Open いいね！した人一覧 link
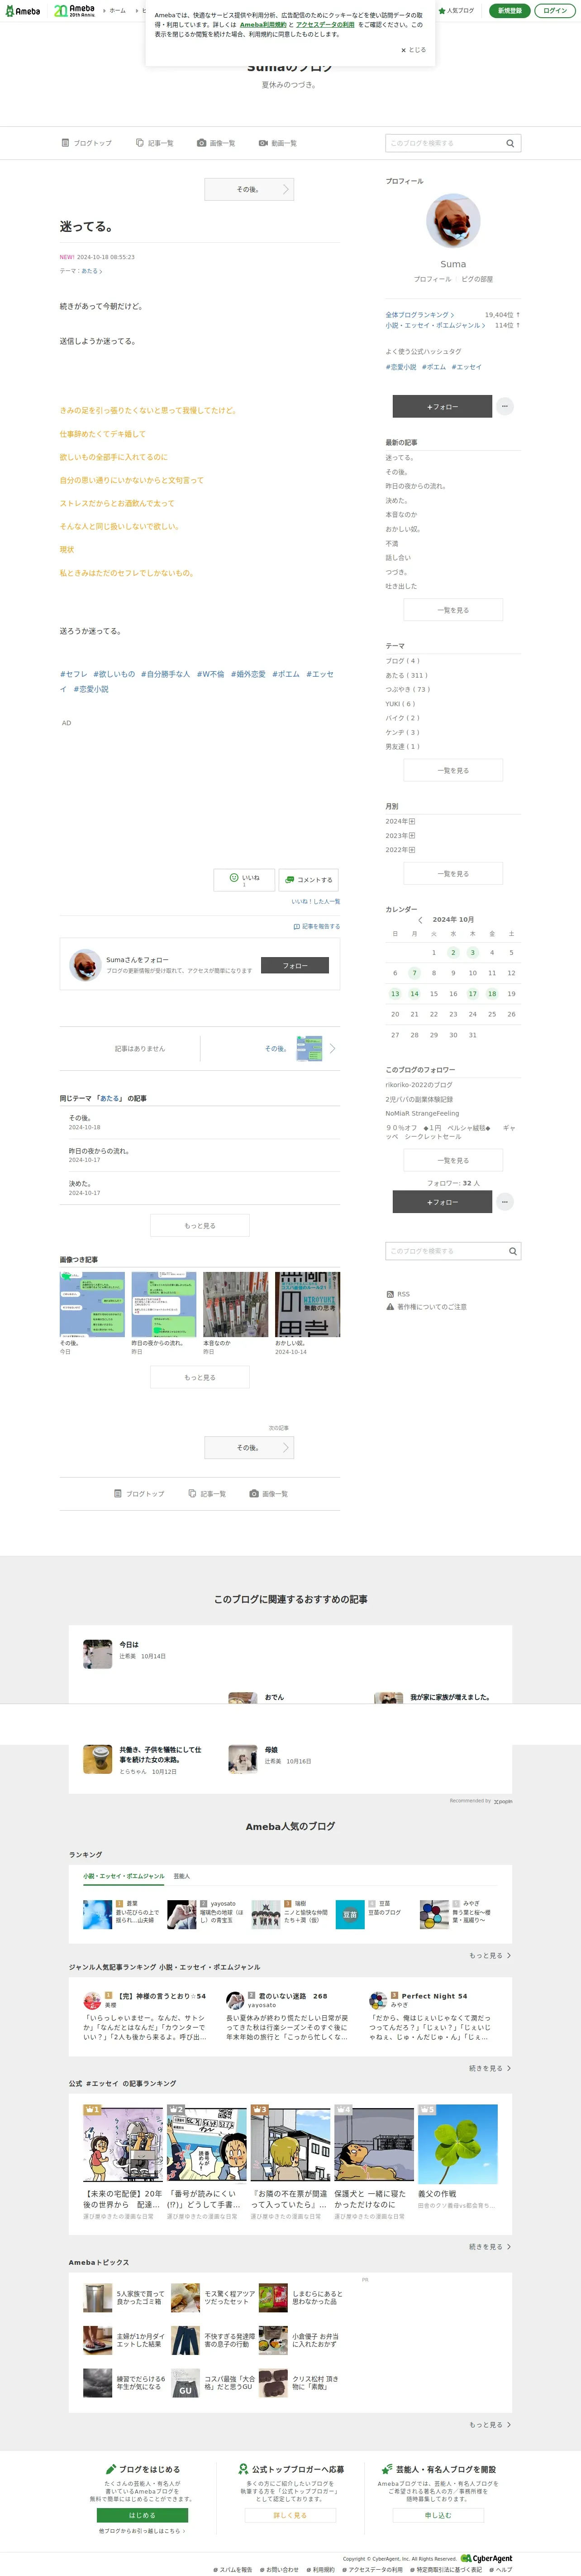Viewport: 581px width, 2576px height. pos(315,901)
